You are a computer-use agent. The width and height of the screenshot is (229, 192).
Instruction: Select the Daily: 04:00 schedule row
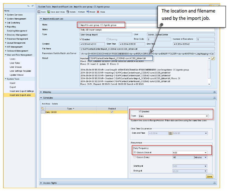click(x=84, y=112)
